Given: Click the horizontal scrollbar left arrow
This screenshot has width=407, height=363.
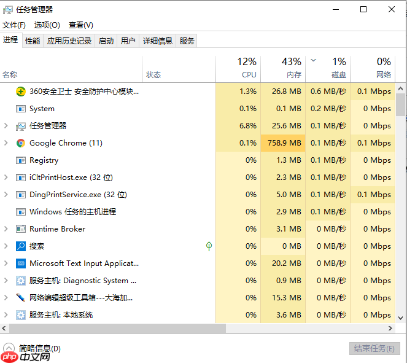Looking at the screenshot, I should pyautogui.click(x=4, y=328).
